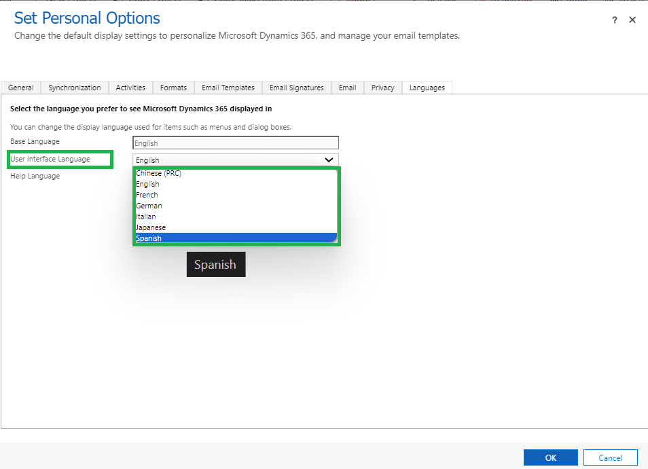Pick French from the language list
This screenshot has height=469, width=648.
236,195
